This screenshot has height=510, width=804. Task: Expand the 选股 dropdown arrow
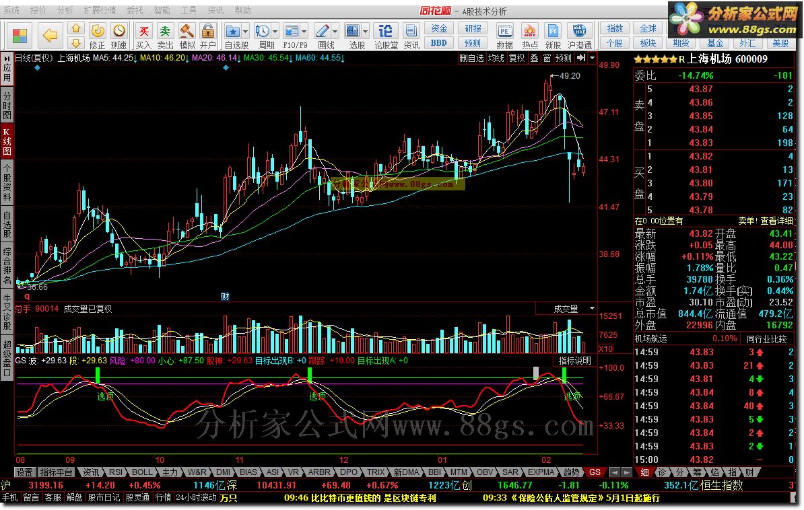click(x=366, y=32)
